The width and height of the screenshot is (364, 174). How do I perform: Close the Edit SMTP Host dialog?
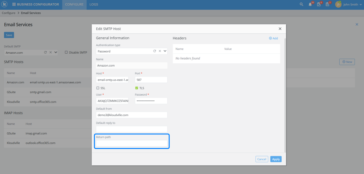(x=280, y=29)
